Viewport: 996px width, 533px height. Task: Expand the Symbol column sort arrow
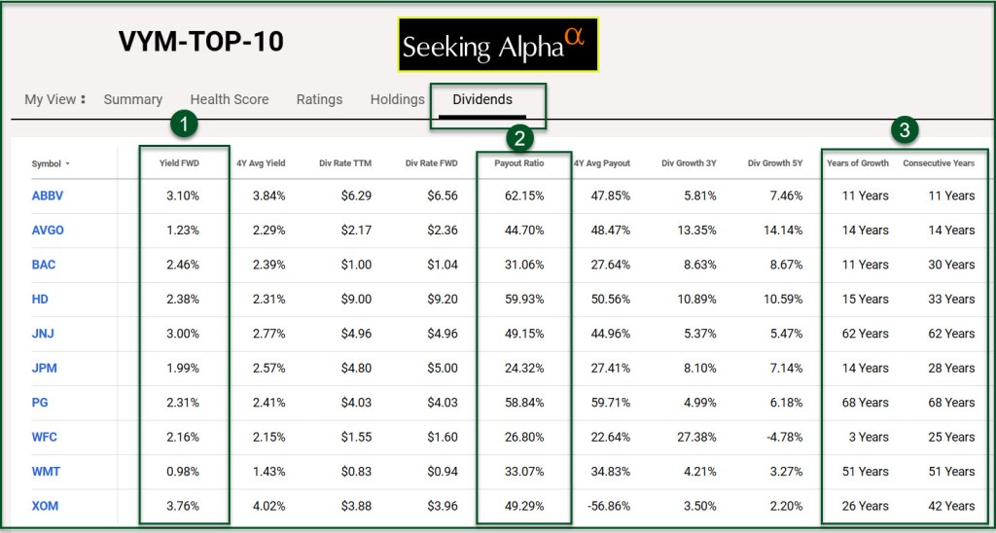coord(68,164)
